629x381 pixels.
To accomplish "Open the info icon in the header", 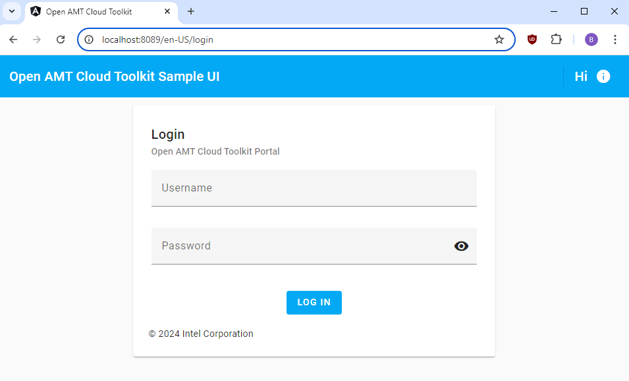I will pyautogui.click(x=603, y=76).
